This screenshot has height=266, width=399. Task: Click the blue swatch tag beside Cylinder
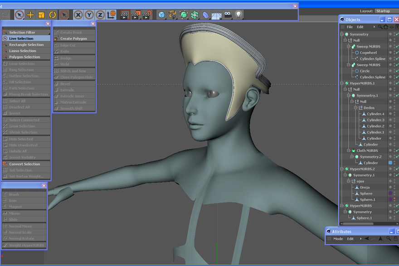tap(390, 163)
